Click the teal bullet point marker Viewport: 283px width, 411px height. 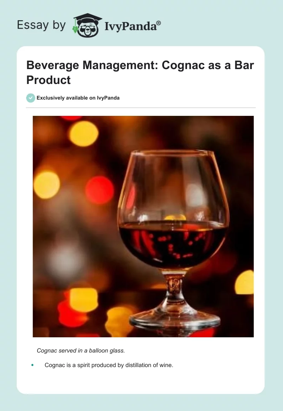33,365
